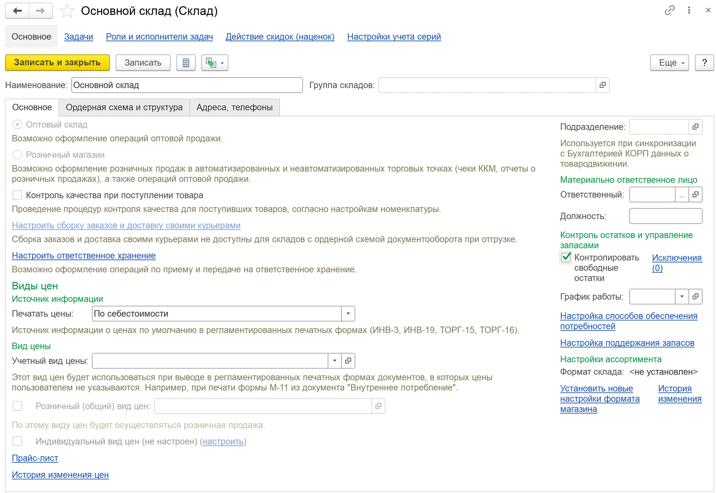Open the Ответственный field's open icon
Viewport: 716px width, 493px height.
tap(695, 195)
